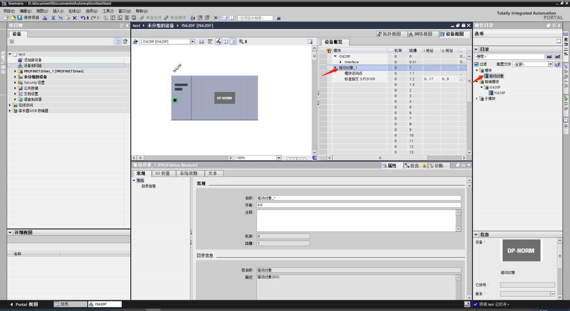
Task: Click the project search input field
Action: (x=255, y=18)
